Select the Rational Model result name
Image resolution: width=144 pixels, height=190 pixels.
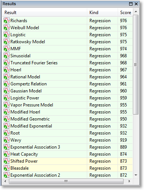[25, 77]
